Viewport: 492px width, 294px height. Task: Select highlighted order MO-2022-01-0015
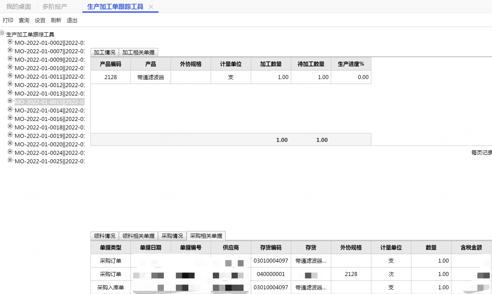tap(50, 102)
